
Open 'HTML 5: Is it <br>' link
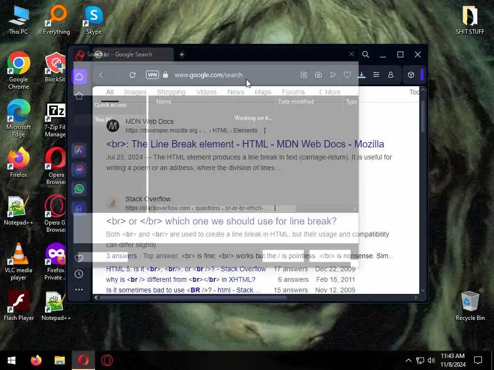[x=186, y=269]
